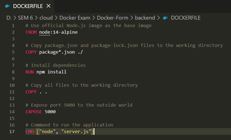The image size is (231, 140).
Task: Open the cloud breadcrumb folder
Action: pyautogui.click(x=46, y=18)
